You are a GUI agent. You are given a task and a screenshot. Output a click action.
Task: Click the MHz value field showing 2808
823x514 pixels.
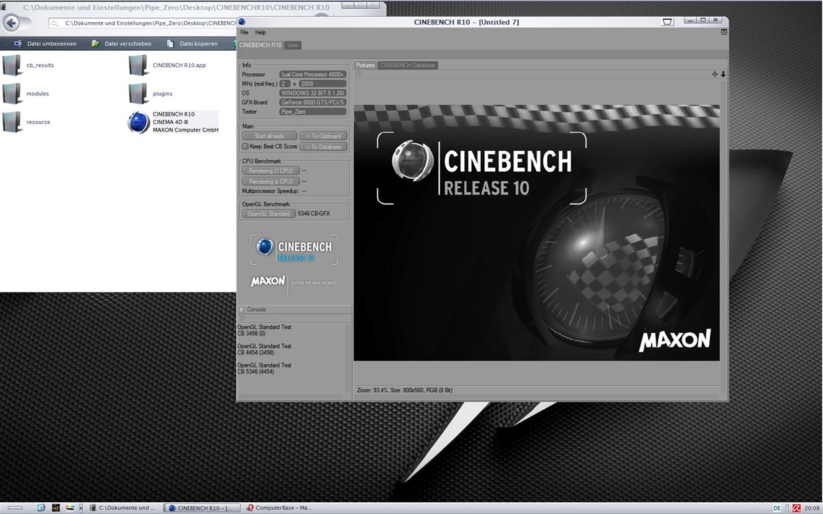[x=322, y=84]
